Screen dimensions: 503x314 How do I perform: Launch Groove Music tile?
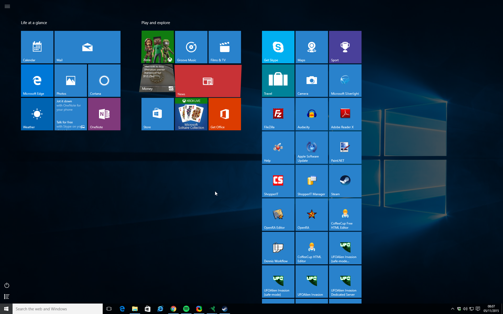pos(191,47)
